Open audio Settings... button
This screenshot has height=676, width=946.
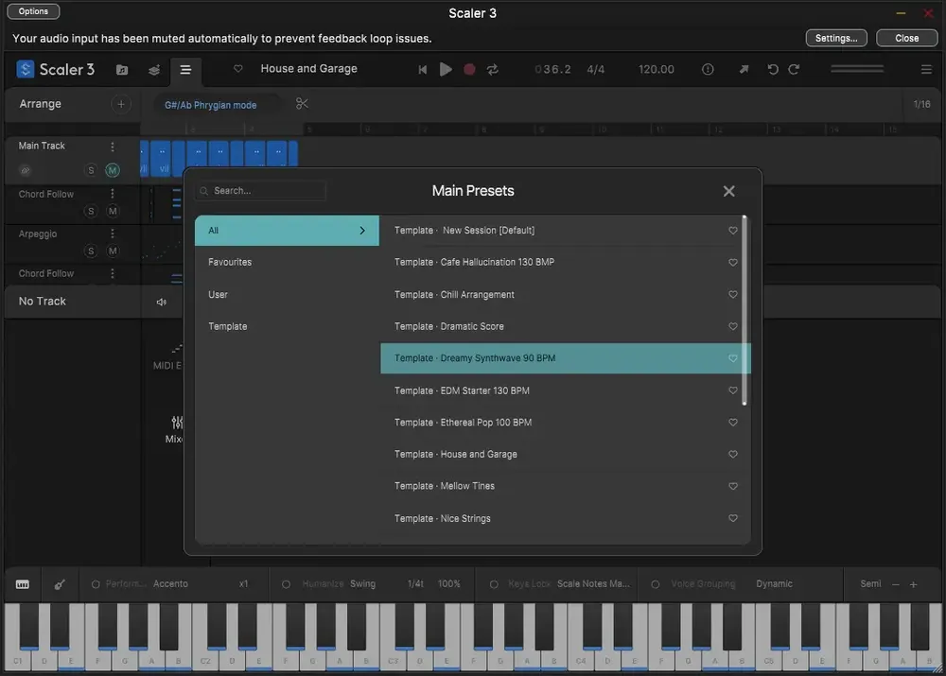click(836, 38)
